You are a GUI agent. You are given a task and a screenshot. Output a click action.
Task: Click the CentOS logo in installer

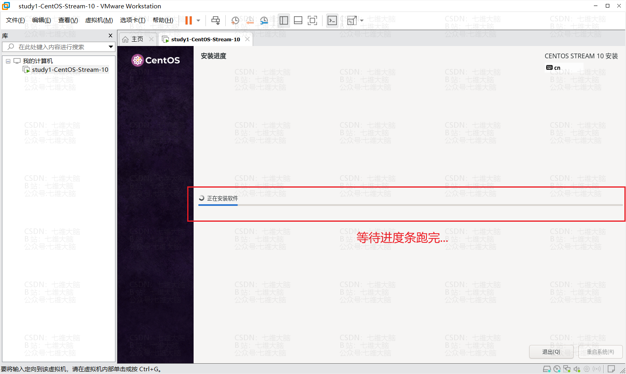(156, 60)
